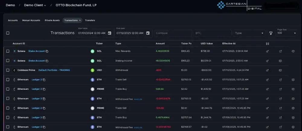The height and width of the screenshot is (131, 302).
Task: Open Stake Account link in Misc Rewards row
Action: point(37,51)
